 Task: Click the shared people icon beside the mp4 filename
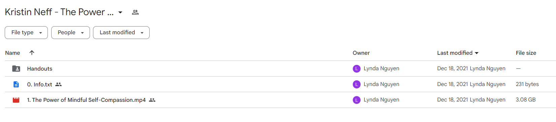tap(152, 100)
